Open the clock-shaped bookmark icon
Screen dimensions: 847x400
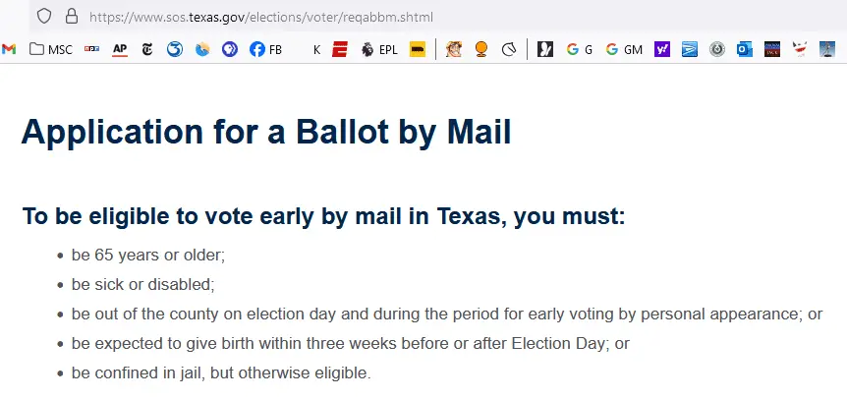(508, 48)
